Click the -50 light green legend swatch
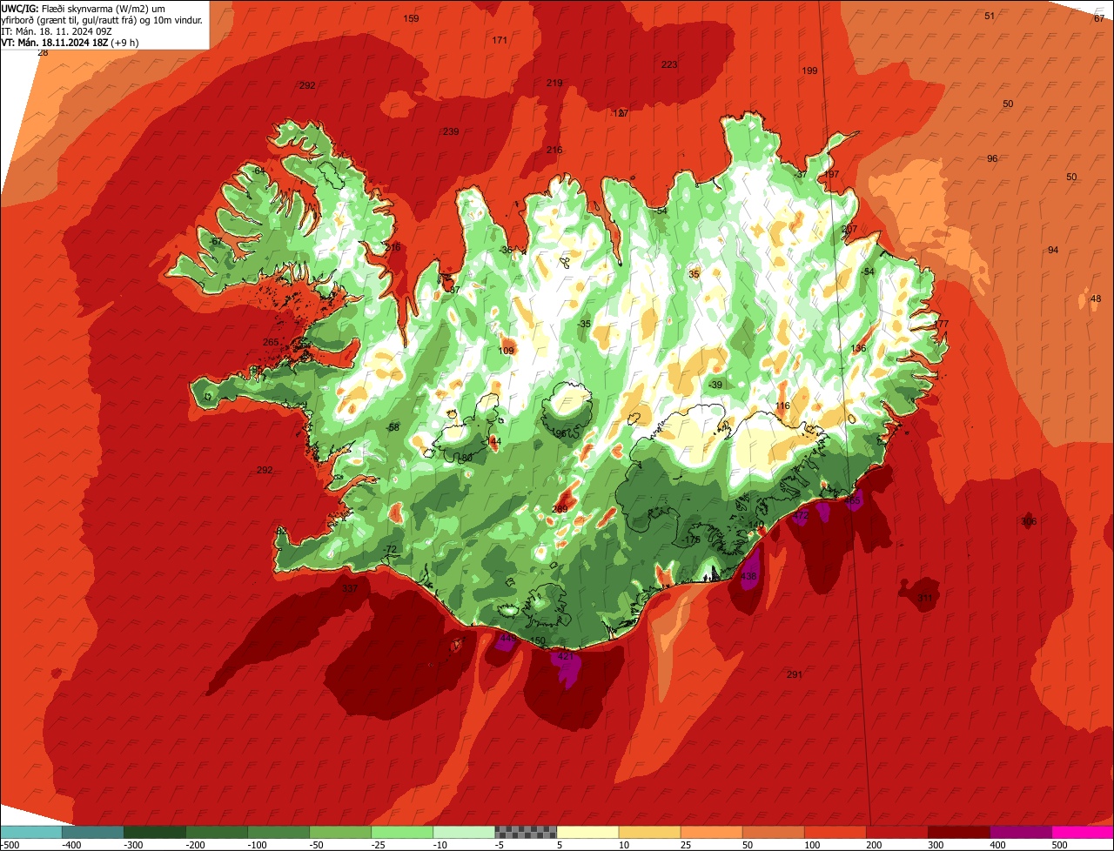Screen dimensions: 1114x851 point(340,832)
